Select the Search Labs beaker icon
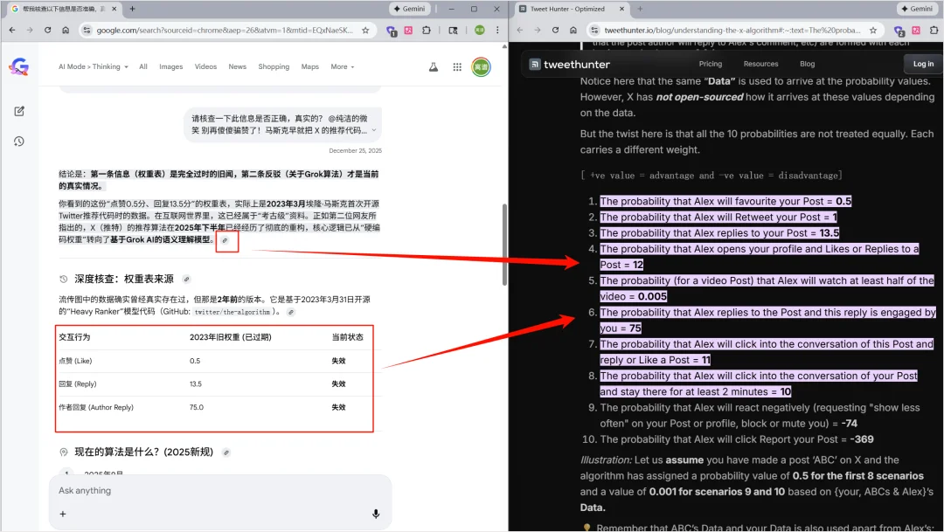This screenshot has height=532, width=944. click(x=433, y=66)
